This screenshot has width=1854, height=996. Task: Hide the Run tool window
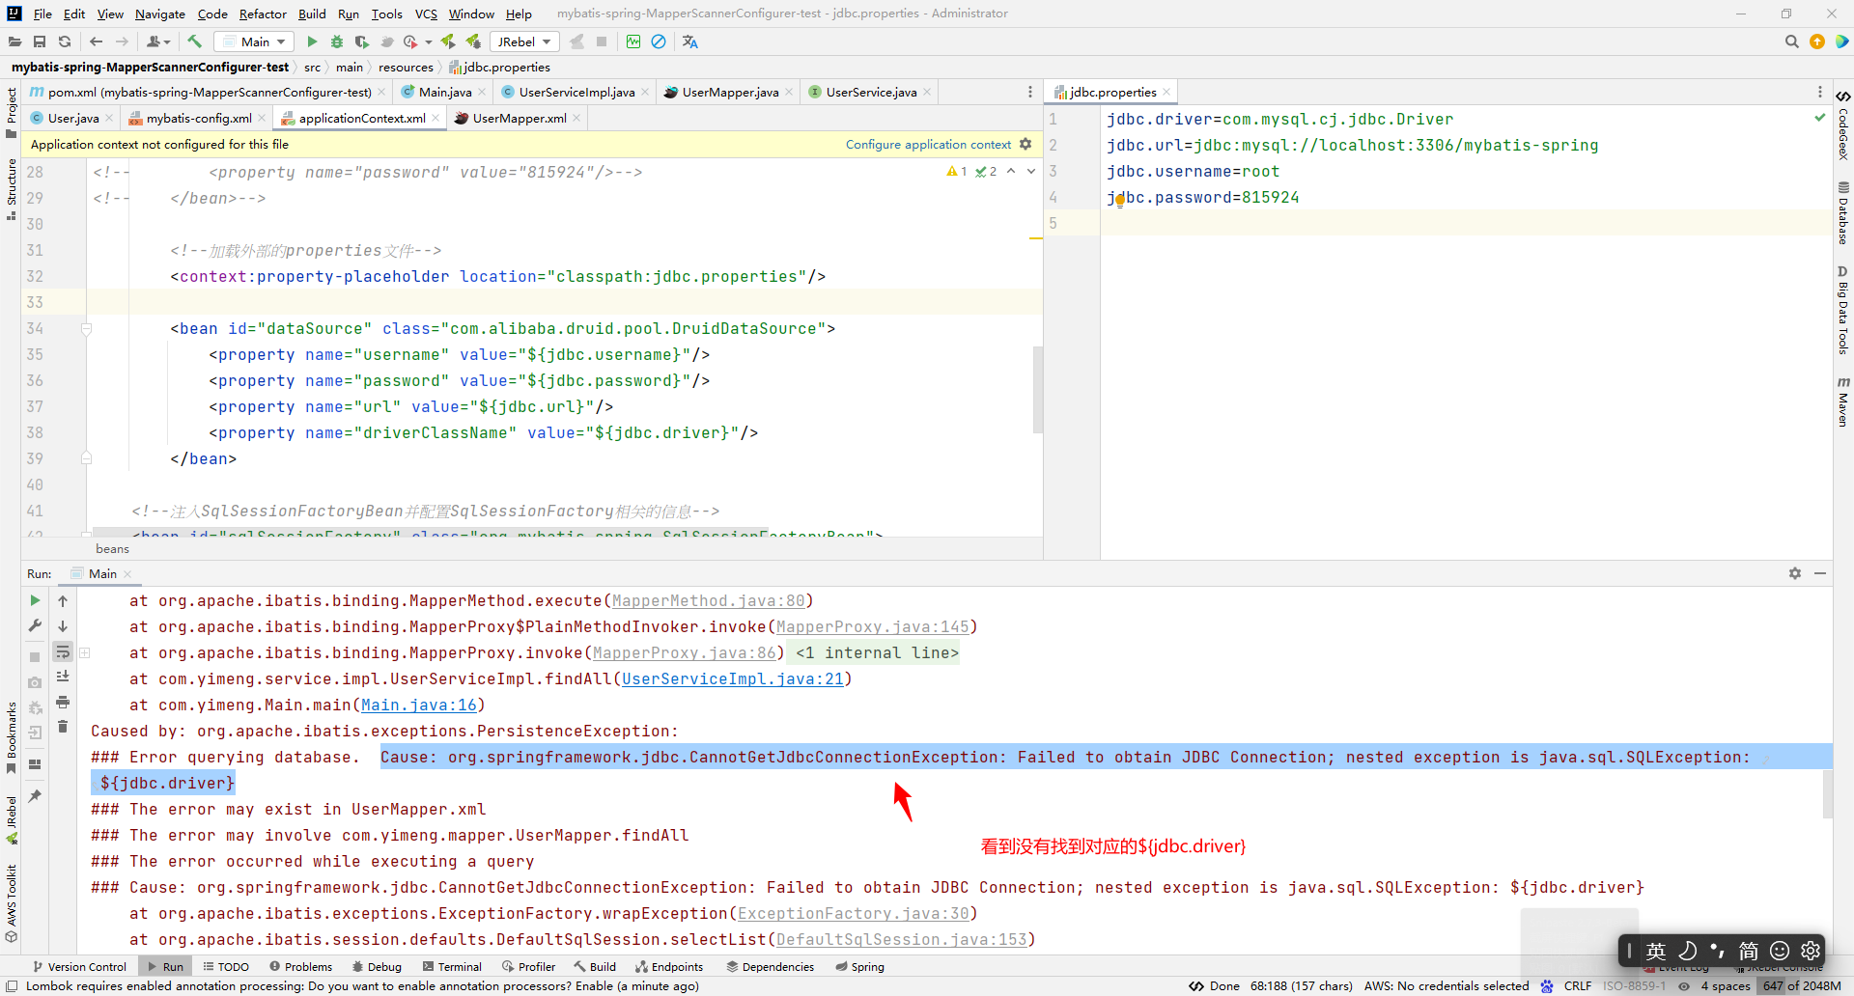[1820, 573]
